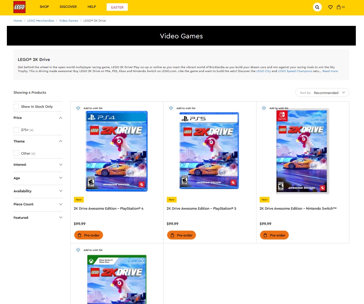This screenshot has height=304, width=364.
Task: Follow the LEGO City link
Action: (264, 71)
